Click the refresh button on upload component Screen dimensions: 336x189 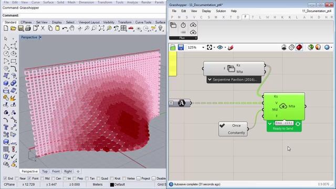pyautogui.click(x=298, y=124)
